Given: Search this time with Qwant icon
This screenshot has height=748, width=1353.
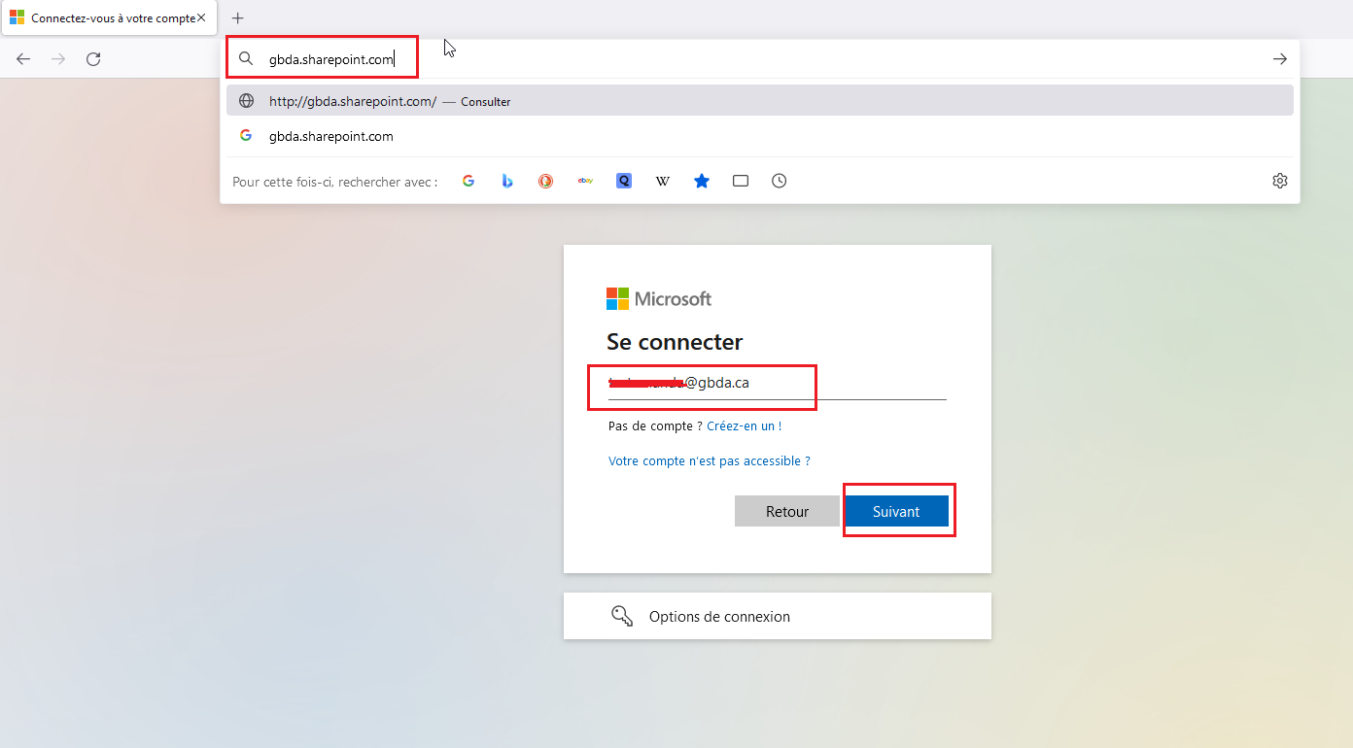Looking at the screenshot, I should tap(624, 181).
